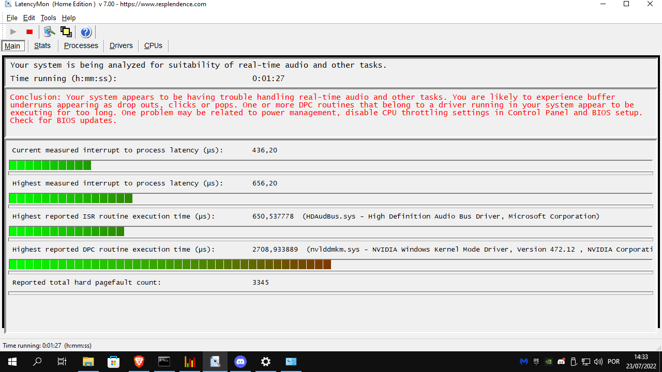Select the Main tab
Image resolution: width=662 pixels, height=372 pixels.
12,46
